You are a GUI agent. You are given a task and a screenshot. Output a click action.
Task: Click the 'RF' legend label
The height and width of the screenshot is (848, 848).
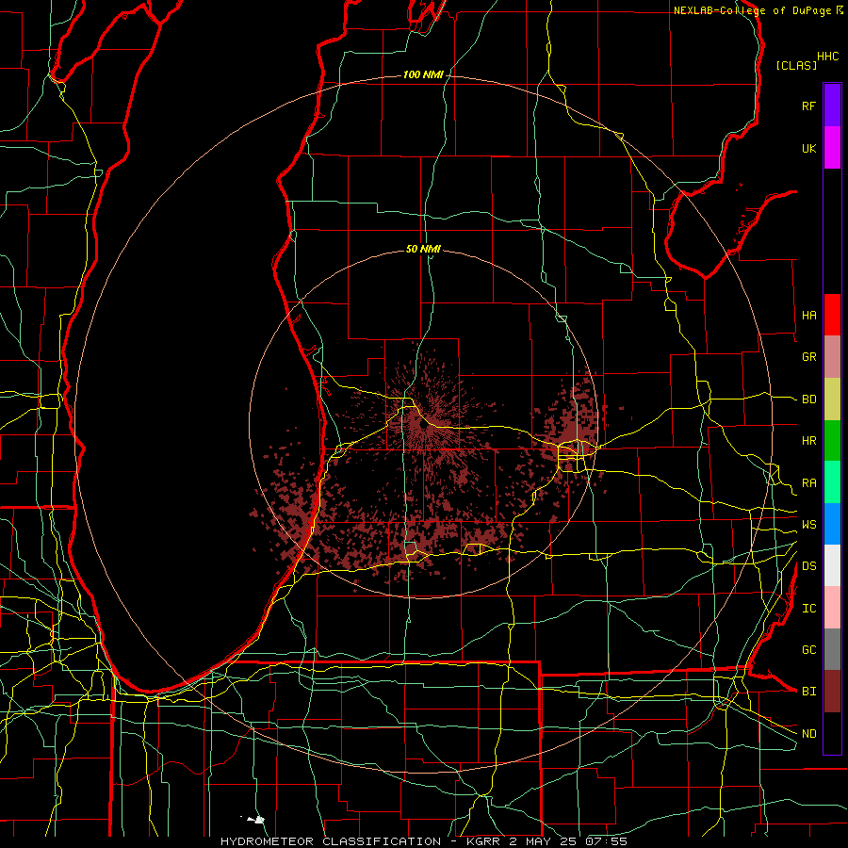809,106
